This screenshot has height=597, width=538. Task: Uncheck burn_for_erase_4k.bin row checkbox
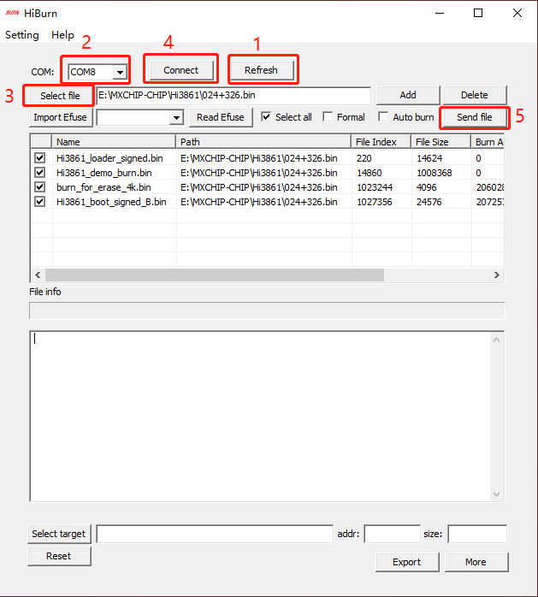(x=40, y=187)
